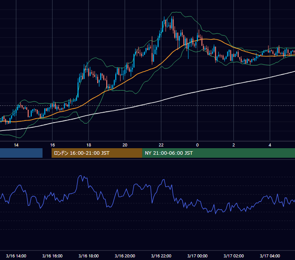The width and height of the screenshot is (295, 260).
Task: Click the 3/17 00:00 time label
Action: [x=197, y=256]
